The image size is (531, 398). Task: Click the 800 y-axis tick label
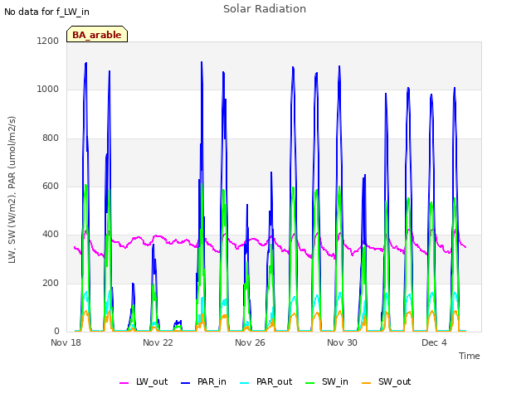point(51,138)
